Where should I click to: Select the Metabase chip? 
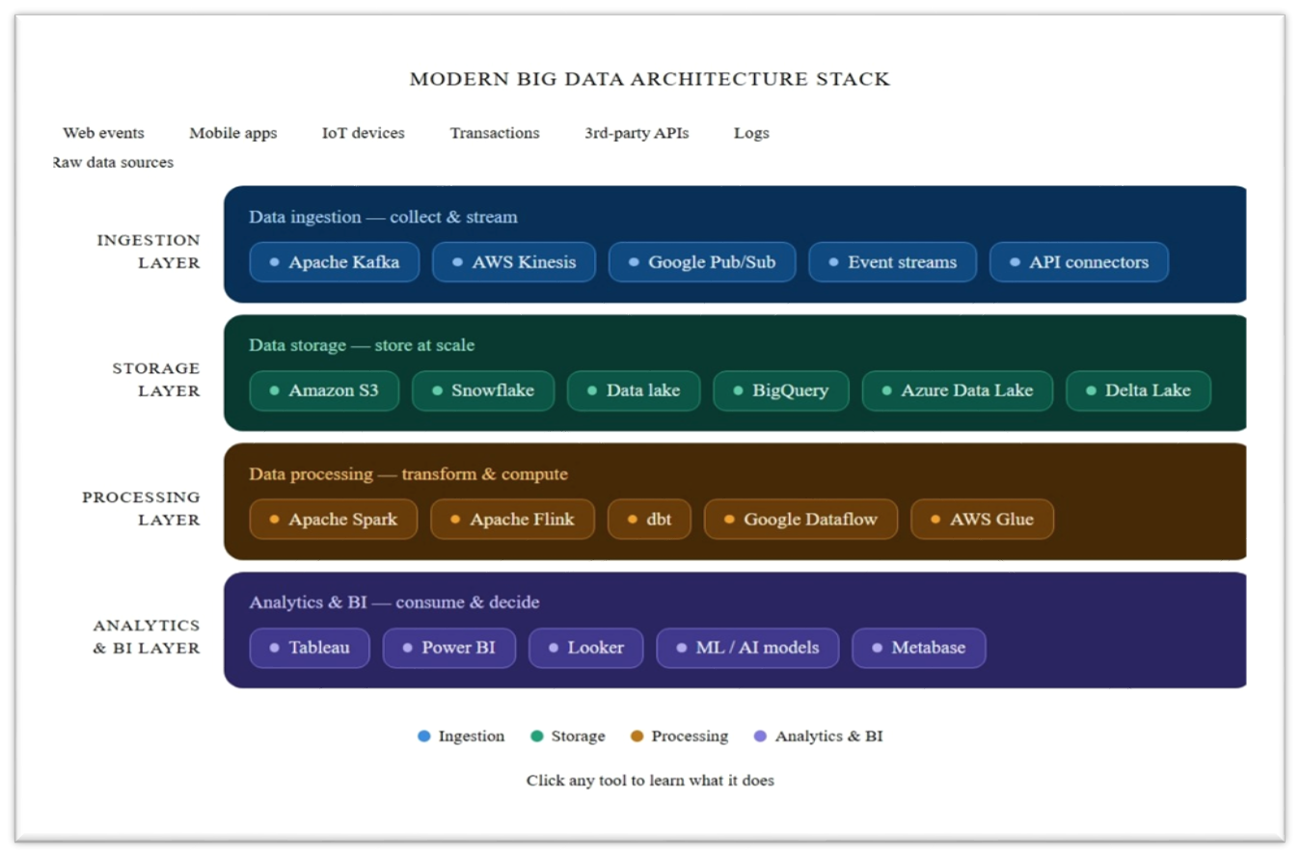pos(918,648)
